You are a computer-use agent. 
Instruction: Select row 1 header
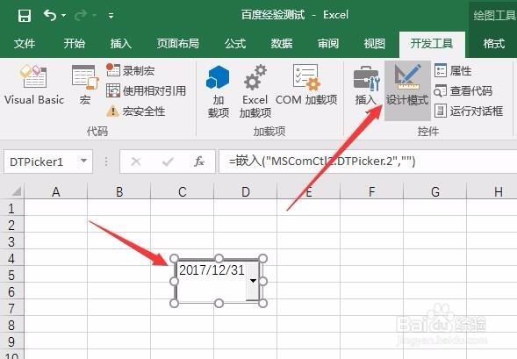tap(12, 208)
